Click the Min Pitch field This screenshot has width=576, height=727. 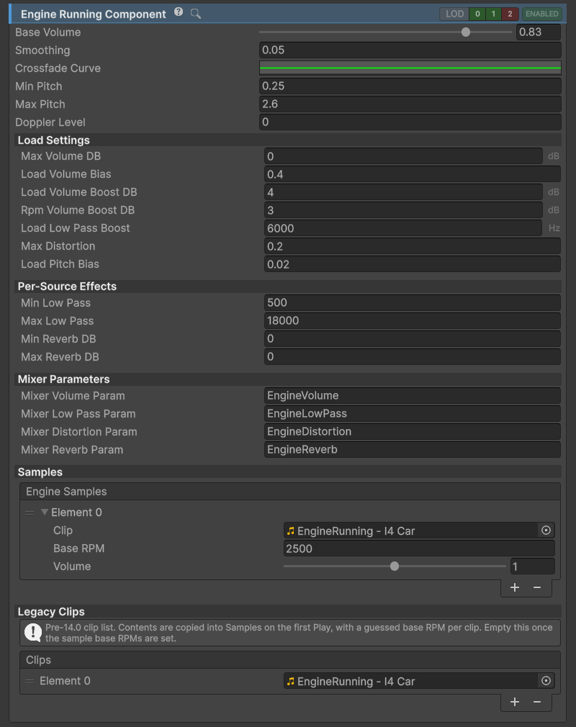coord(410,86)
